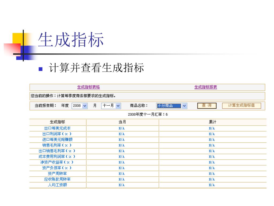Screen dimensions: 274x206
Task: Click the slide title 生成指标
Action: pos(71,40)
